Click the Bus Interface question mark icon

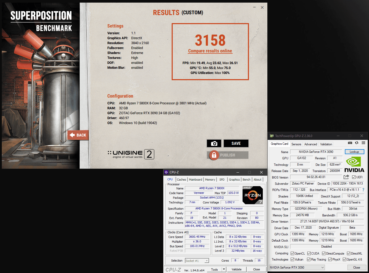(363, 190)
